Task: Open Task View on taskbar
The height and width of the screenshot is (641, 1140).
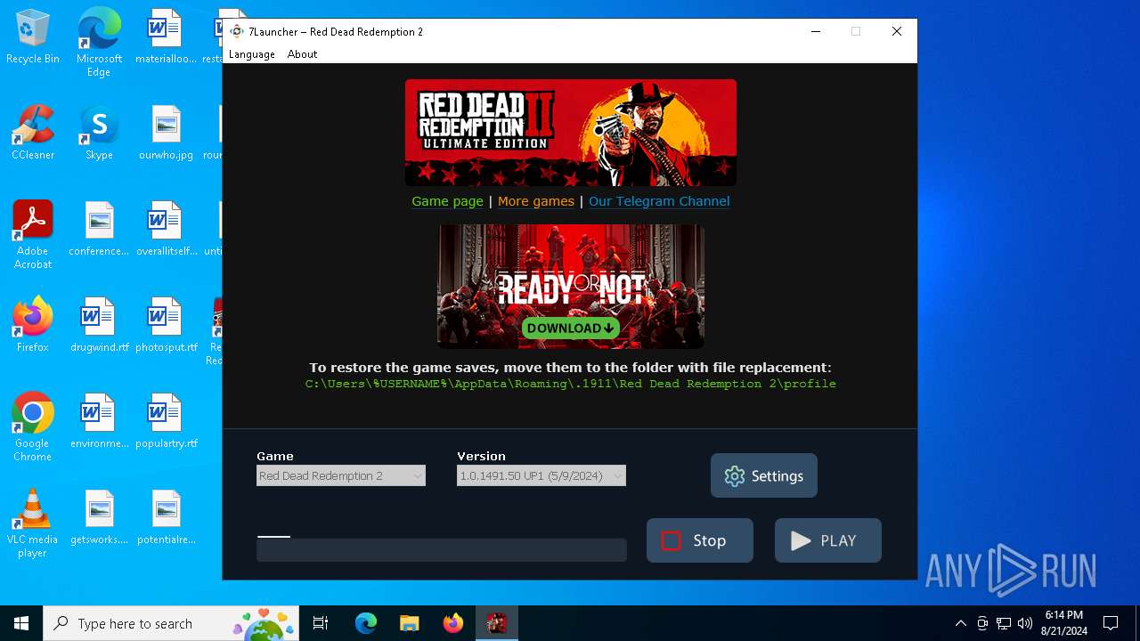Action: tap(321, 623)
